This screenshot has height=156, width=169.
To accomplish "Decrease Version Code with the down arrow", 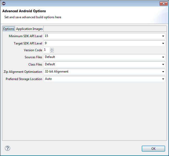I will [x=52, y=51].
